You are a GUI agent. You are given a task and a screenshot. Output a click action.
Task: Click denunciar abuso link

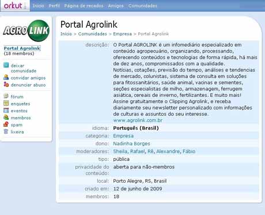28,85
